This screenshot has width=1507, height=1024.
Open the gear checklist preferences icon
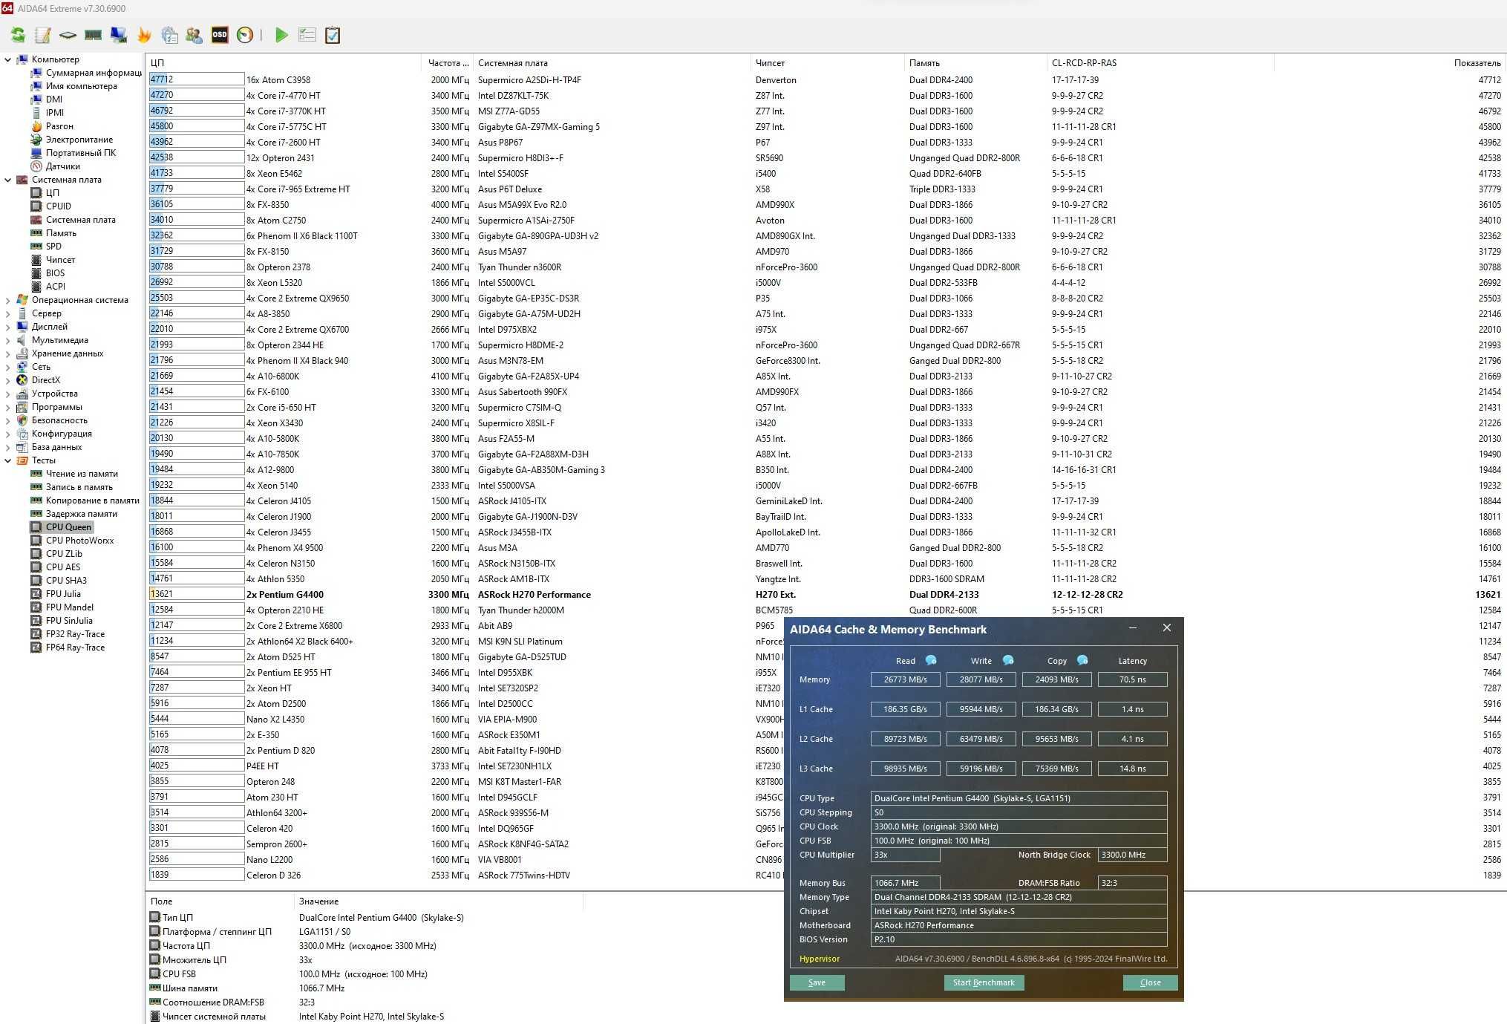click(169, 35)
